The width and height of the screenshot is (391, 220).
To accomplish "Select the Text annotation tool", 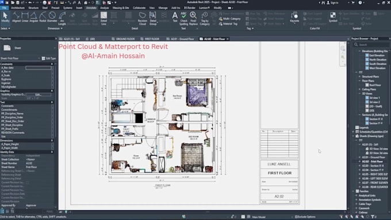I will pyautogui.click(x=175, y=17).
